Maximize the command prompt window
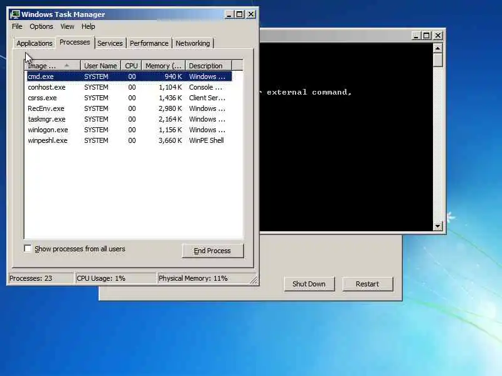The width and height of the screenshot is (502, 376). pyautogui.click(x=427, y=36)
